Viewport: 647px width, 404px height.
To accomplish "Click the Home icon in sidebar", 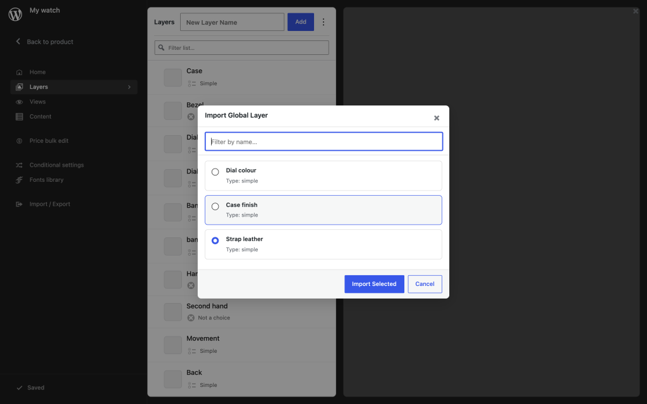I will tap(19, 72).
